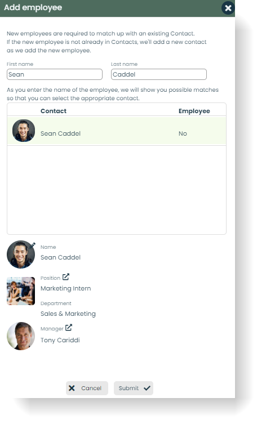Open the Manager external link icon
Screen dimensions: 266x429
click(x=69, y=328)
